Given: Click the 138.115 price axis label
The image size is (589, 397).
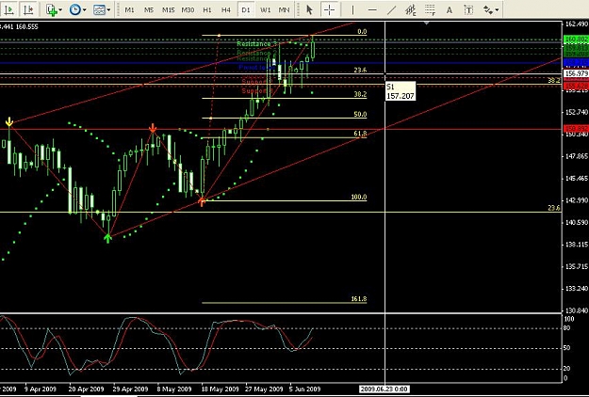Looking at the screenshot, I should coord(577,245).
